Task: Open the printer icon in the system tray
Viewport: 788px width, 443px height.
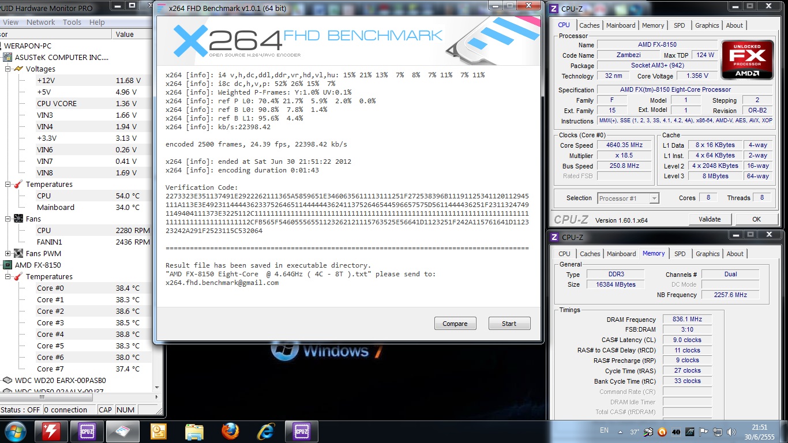Action: [x=648, y=431]
